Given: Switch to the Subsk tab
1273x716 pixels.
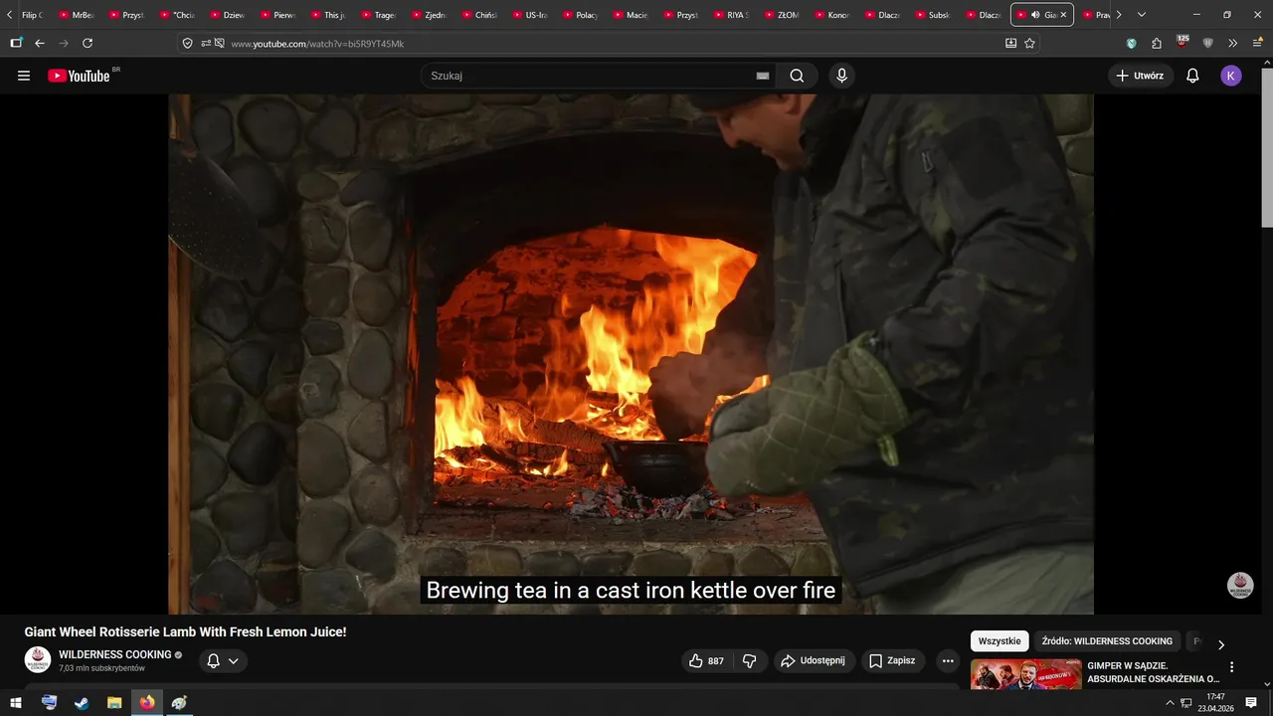Looking at the screenshot, I should coord(933,15).
